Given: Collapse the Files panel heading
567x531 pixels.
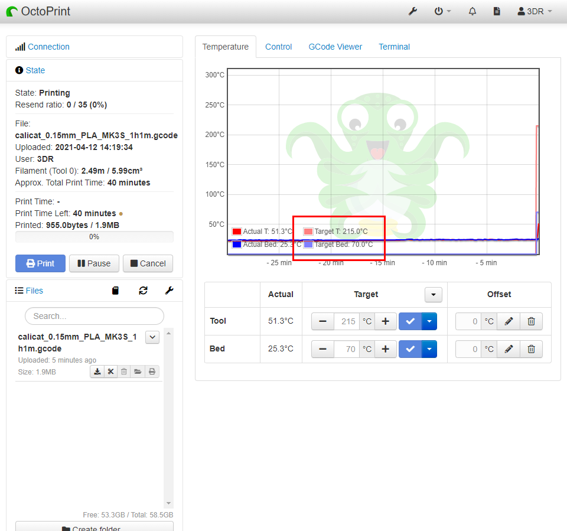Looking at the screenshot, I should click(34, 291).
